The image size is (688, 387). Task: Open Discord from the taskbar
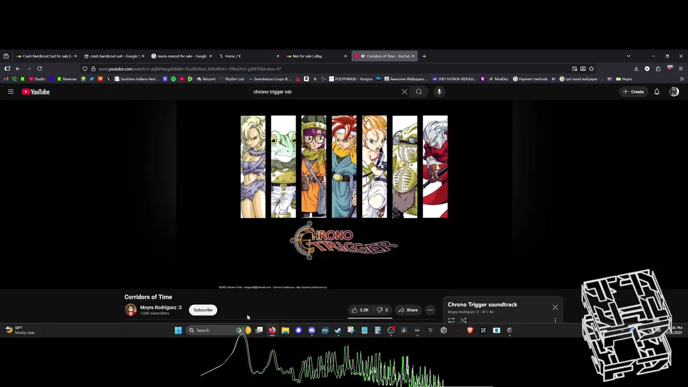[x=311, y=331]
